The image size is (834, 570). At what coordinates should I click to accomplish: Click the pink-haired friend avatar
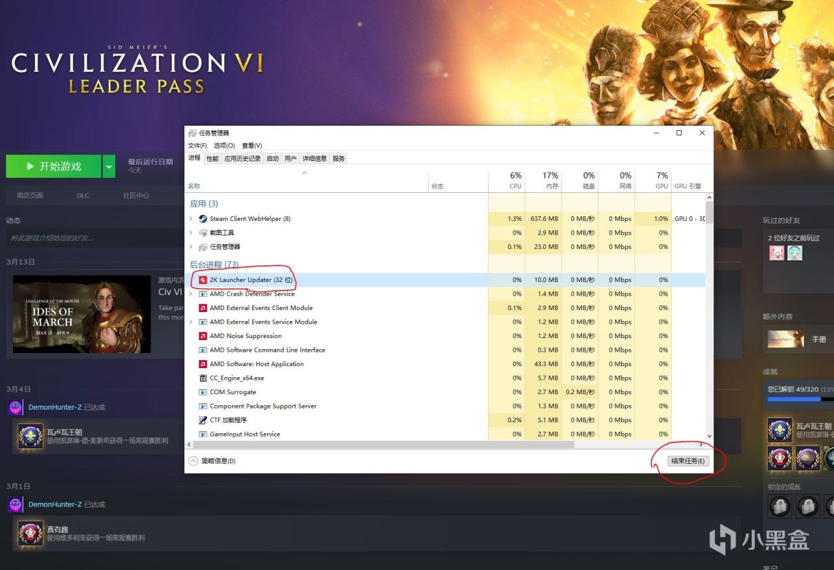click(777, 253)
